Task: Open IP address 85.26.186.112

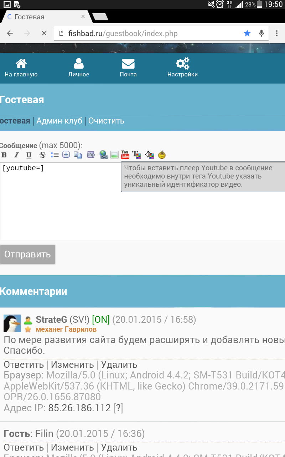Action: (79, 408)
